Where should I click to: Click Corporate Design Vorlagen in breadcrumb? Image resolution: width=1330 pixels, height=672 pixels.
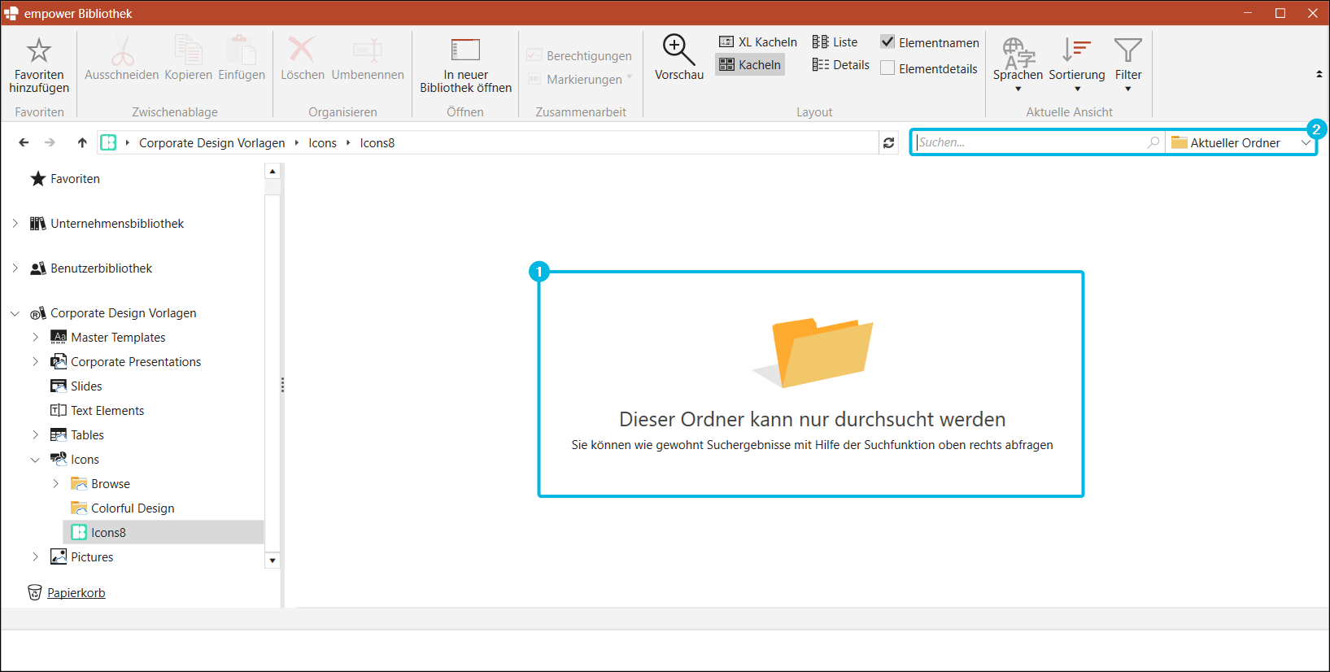pos(212,143)
